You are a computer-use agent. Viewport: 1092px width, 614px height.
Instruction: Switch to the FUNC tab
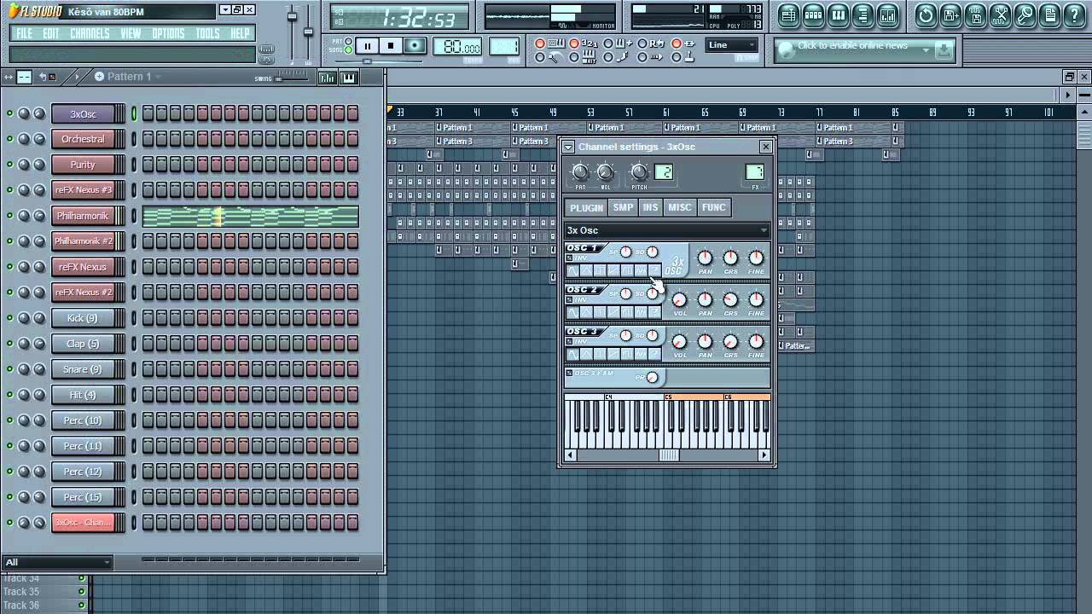[713, 207]
